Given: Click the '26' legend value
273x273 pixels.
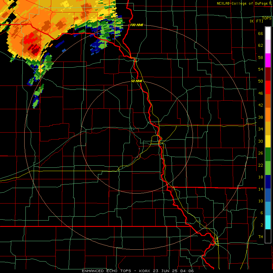Looking at the screenshot, I should point(261,153).
